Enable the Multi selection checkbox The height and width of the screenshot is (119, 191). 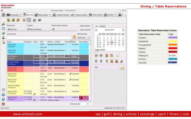point(79,26)
